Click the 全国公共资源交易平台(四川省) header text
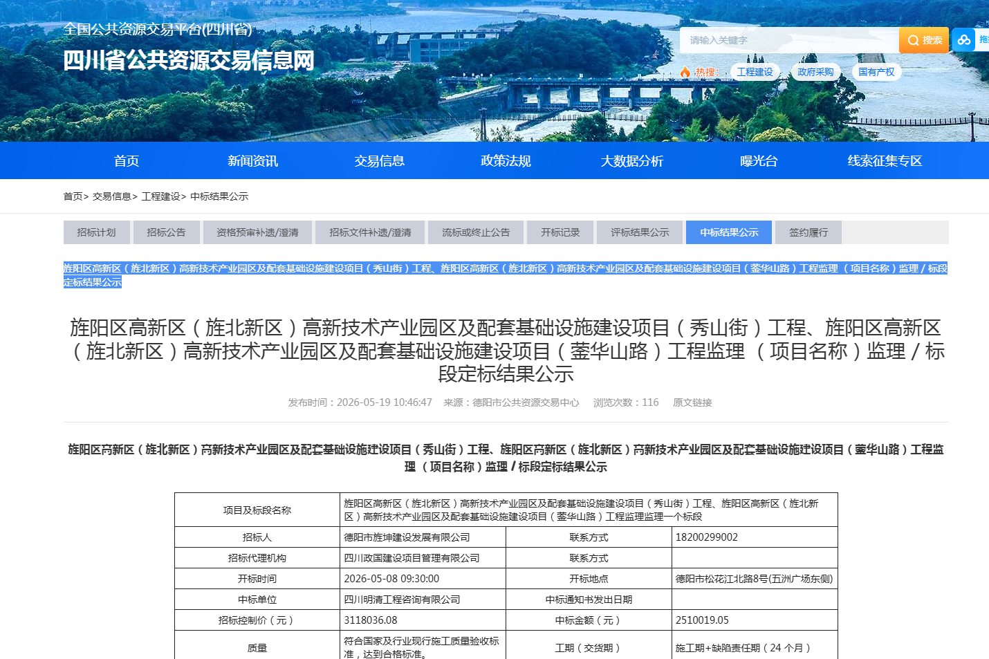This screenshot has height=659, width=989. coord(158,29)
